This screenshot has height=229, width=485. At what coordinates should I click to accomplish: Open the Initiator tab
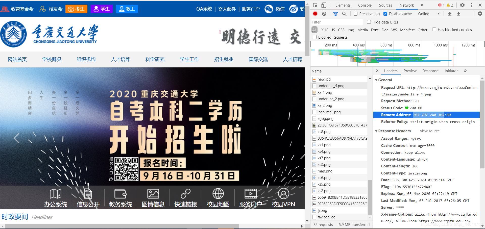451,71
